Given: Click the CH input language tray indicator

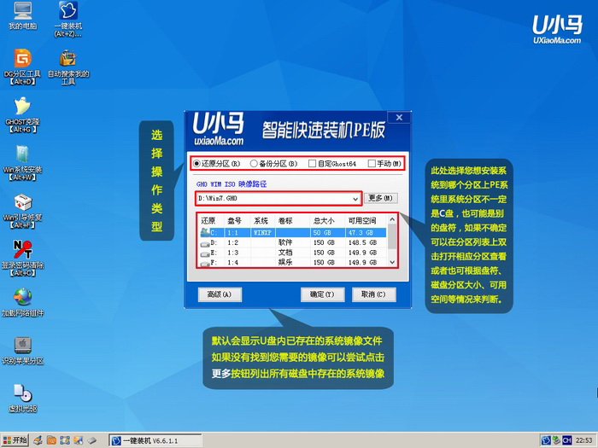Looking at the screenshot, I should pos(566,440).
